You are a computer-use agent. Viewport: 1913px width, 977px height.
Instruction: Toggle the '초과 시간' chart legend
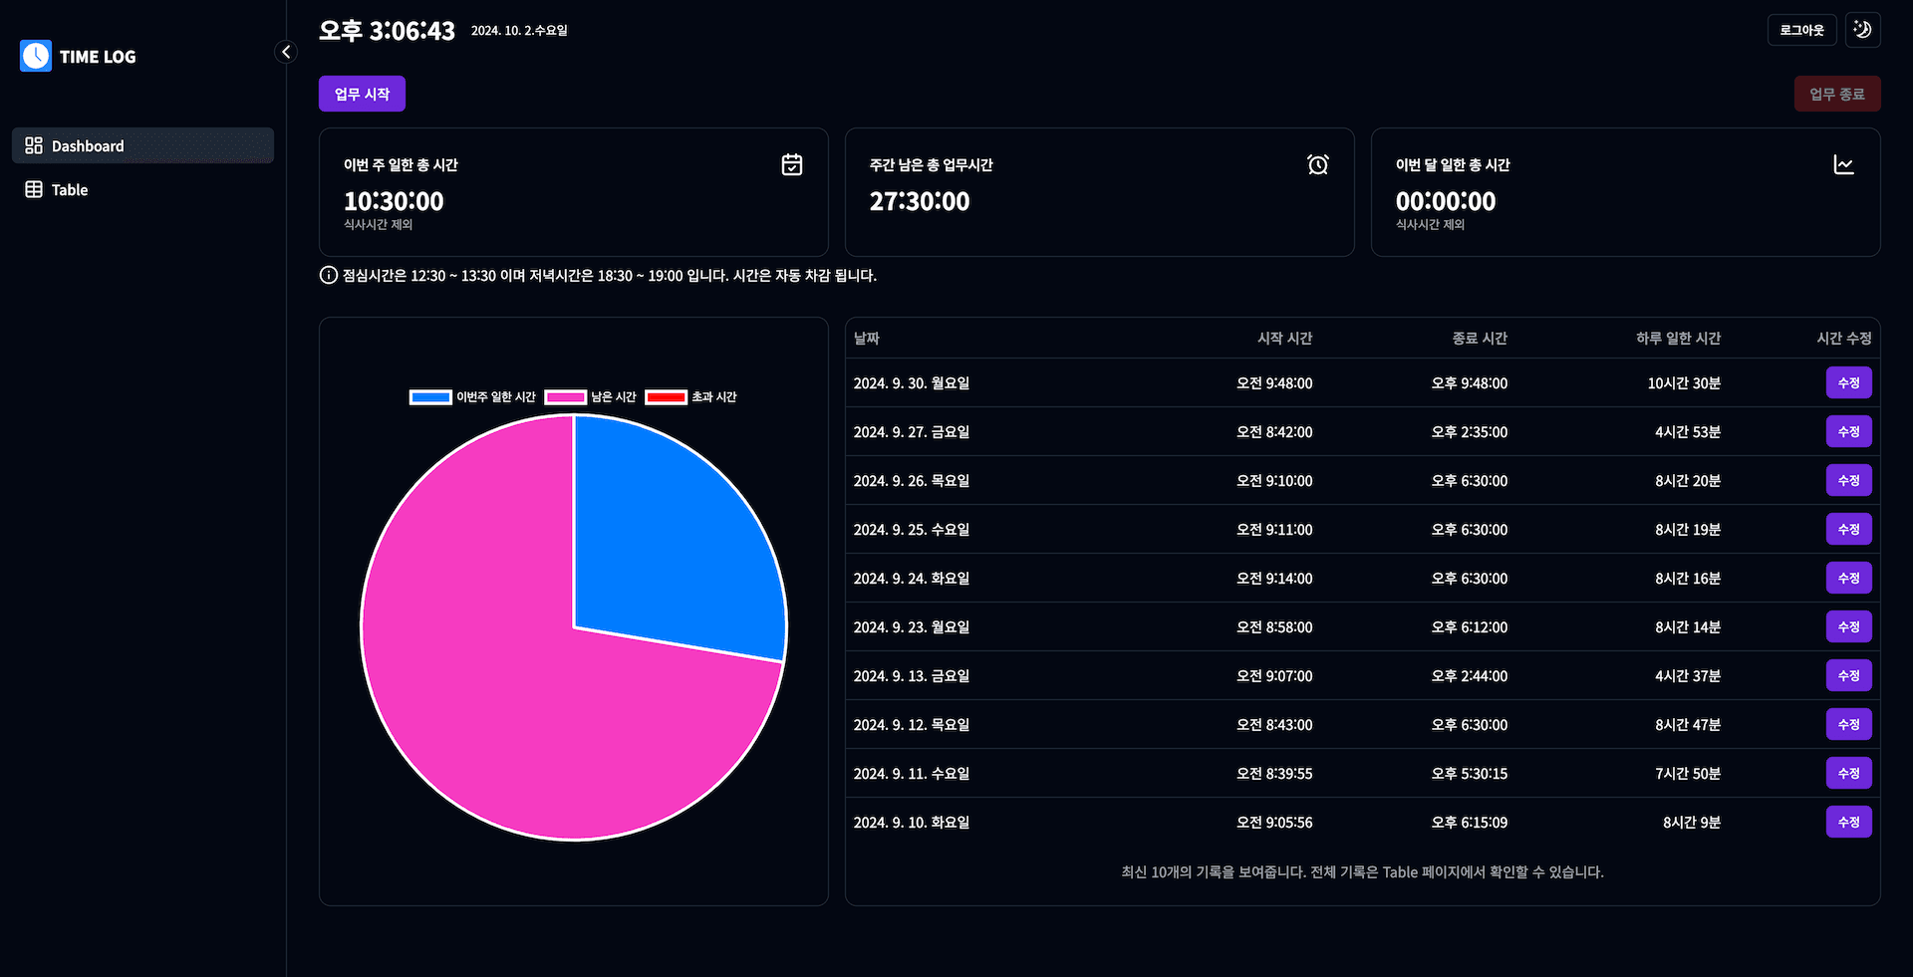coord(694,396)
